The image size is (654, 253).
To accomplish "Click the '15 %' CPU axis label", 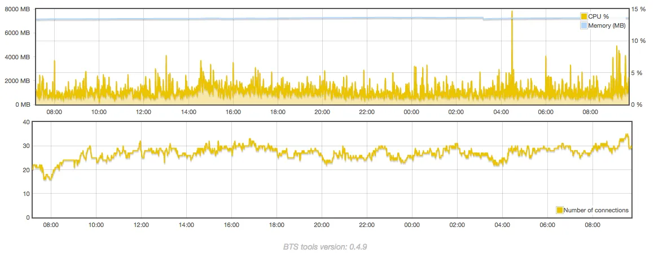I will click(639, 9).
